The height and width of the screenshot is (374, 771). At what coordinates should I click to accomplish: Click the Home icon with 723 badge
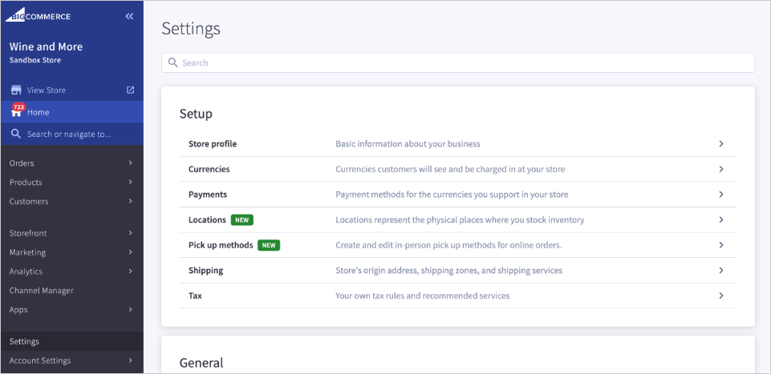[x=17, y=111]
